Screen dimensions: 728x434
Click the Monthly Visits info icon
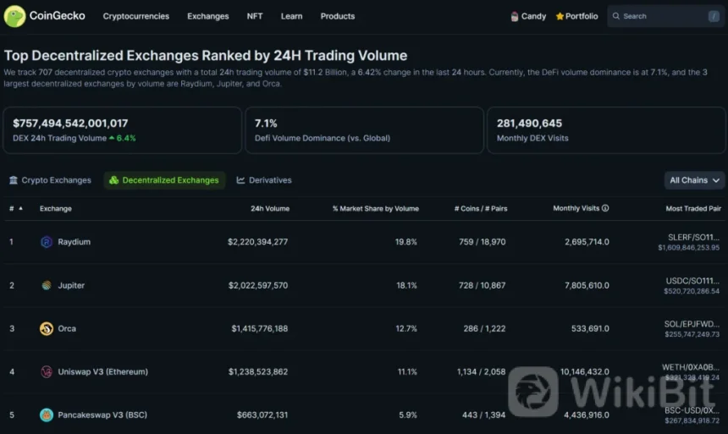click(605, 208)
